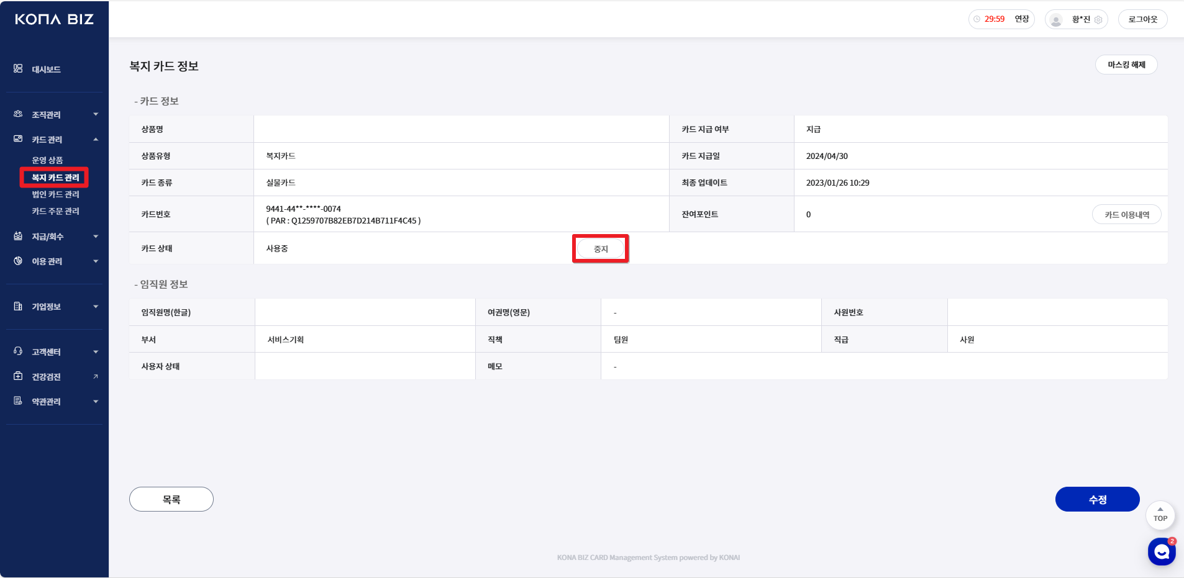
Task: Click the TOP scroll-up button
Action: pyautogui.click(x=1160, y=515)
